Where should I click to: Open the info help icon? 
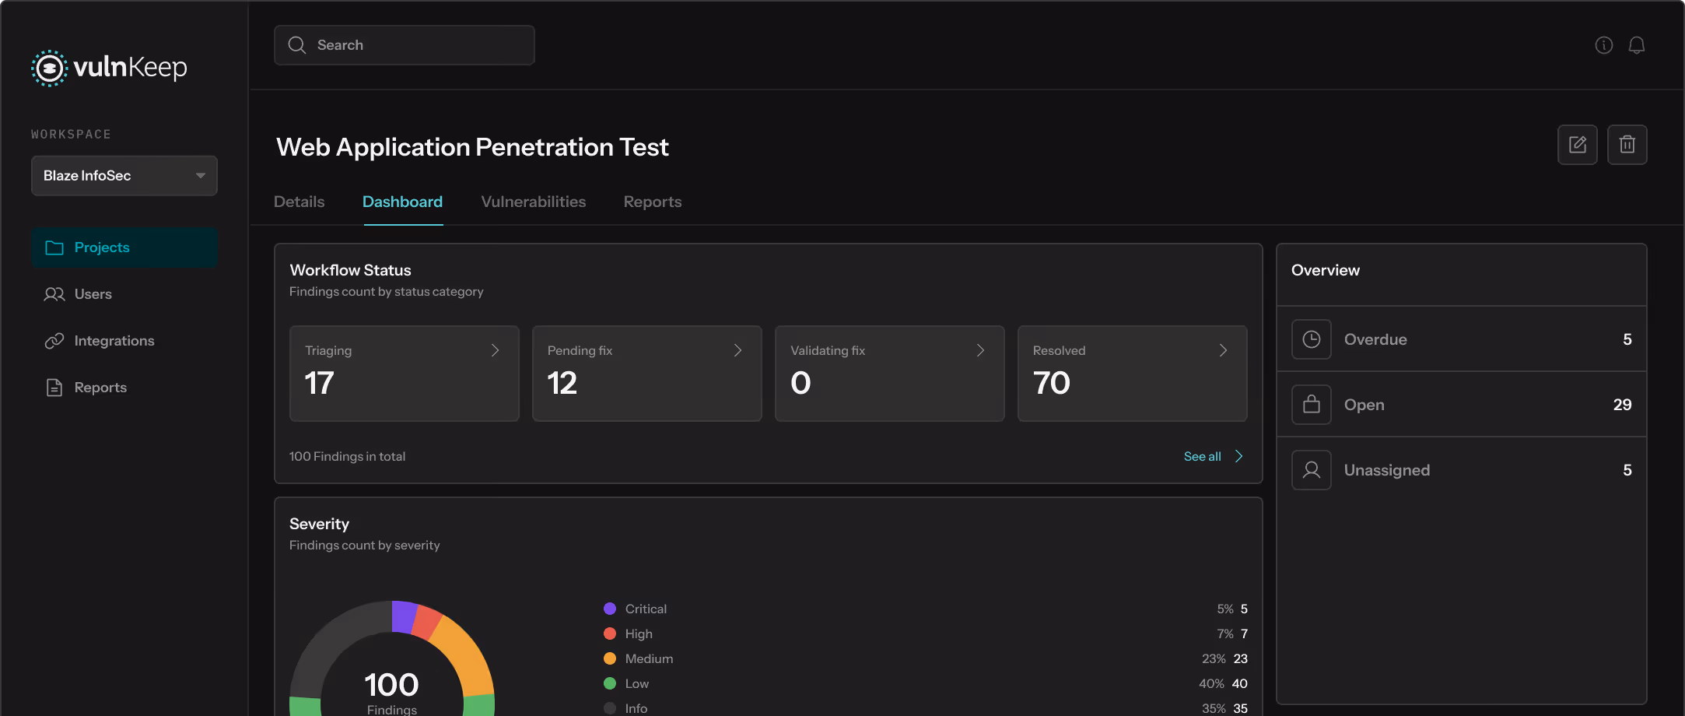pos(1604,45)
